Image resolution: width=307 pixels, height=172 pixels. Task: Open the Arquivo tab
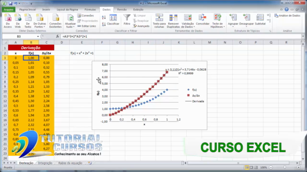pyautogui.click(x=9, y=10)
